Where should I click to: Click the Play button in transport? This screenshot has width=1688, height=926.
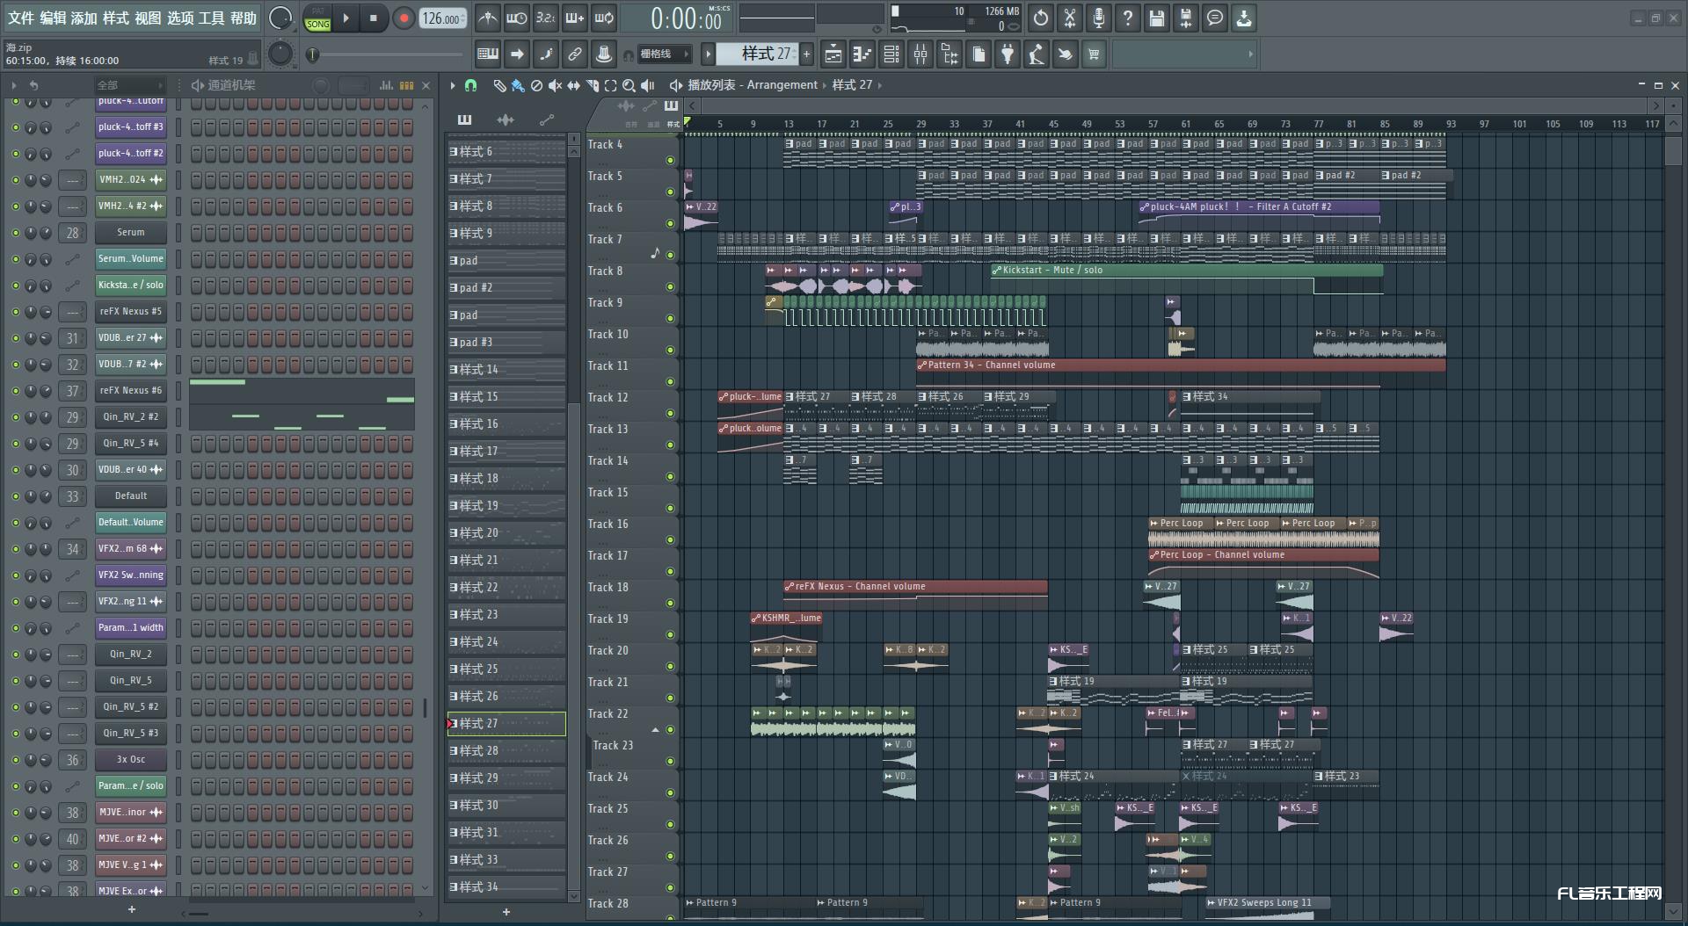[x=346, y=18]
